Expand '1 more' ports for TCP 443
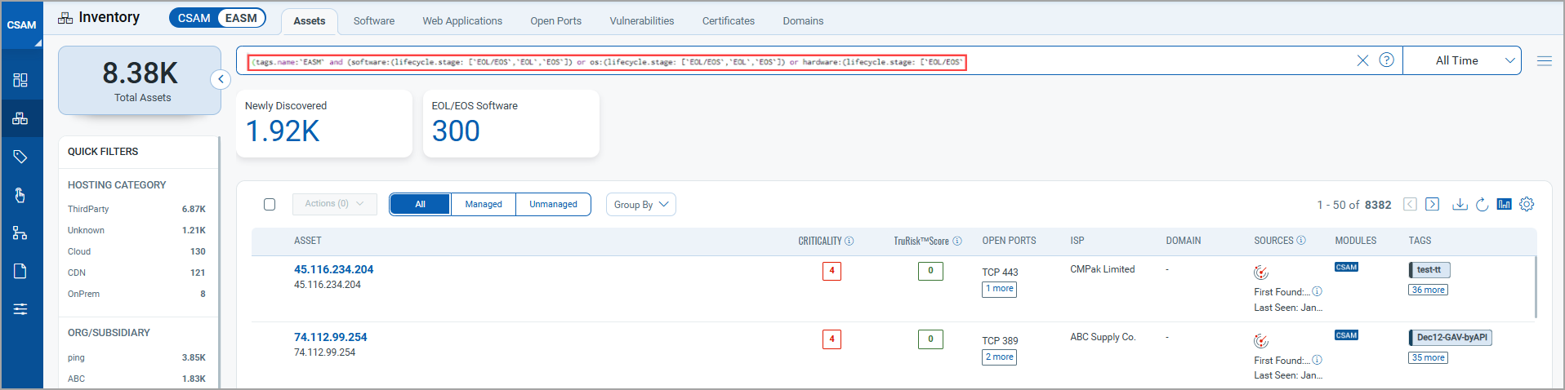 999,289
